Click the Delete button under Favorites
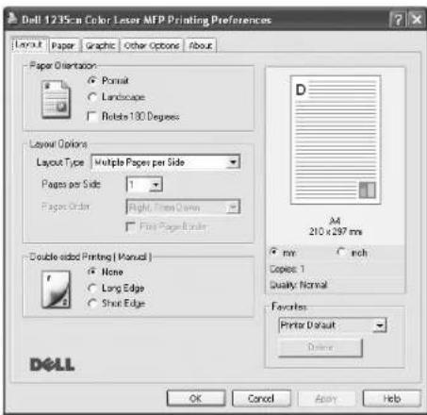 pos(320,347)
